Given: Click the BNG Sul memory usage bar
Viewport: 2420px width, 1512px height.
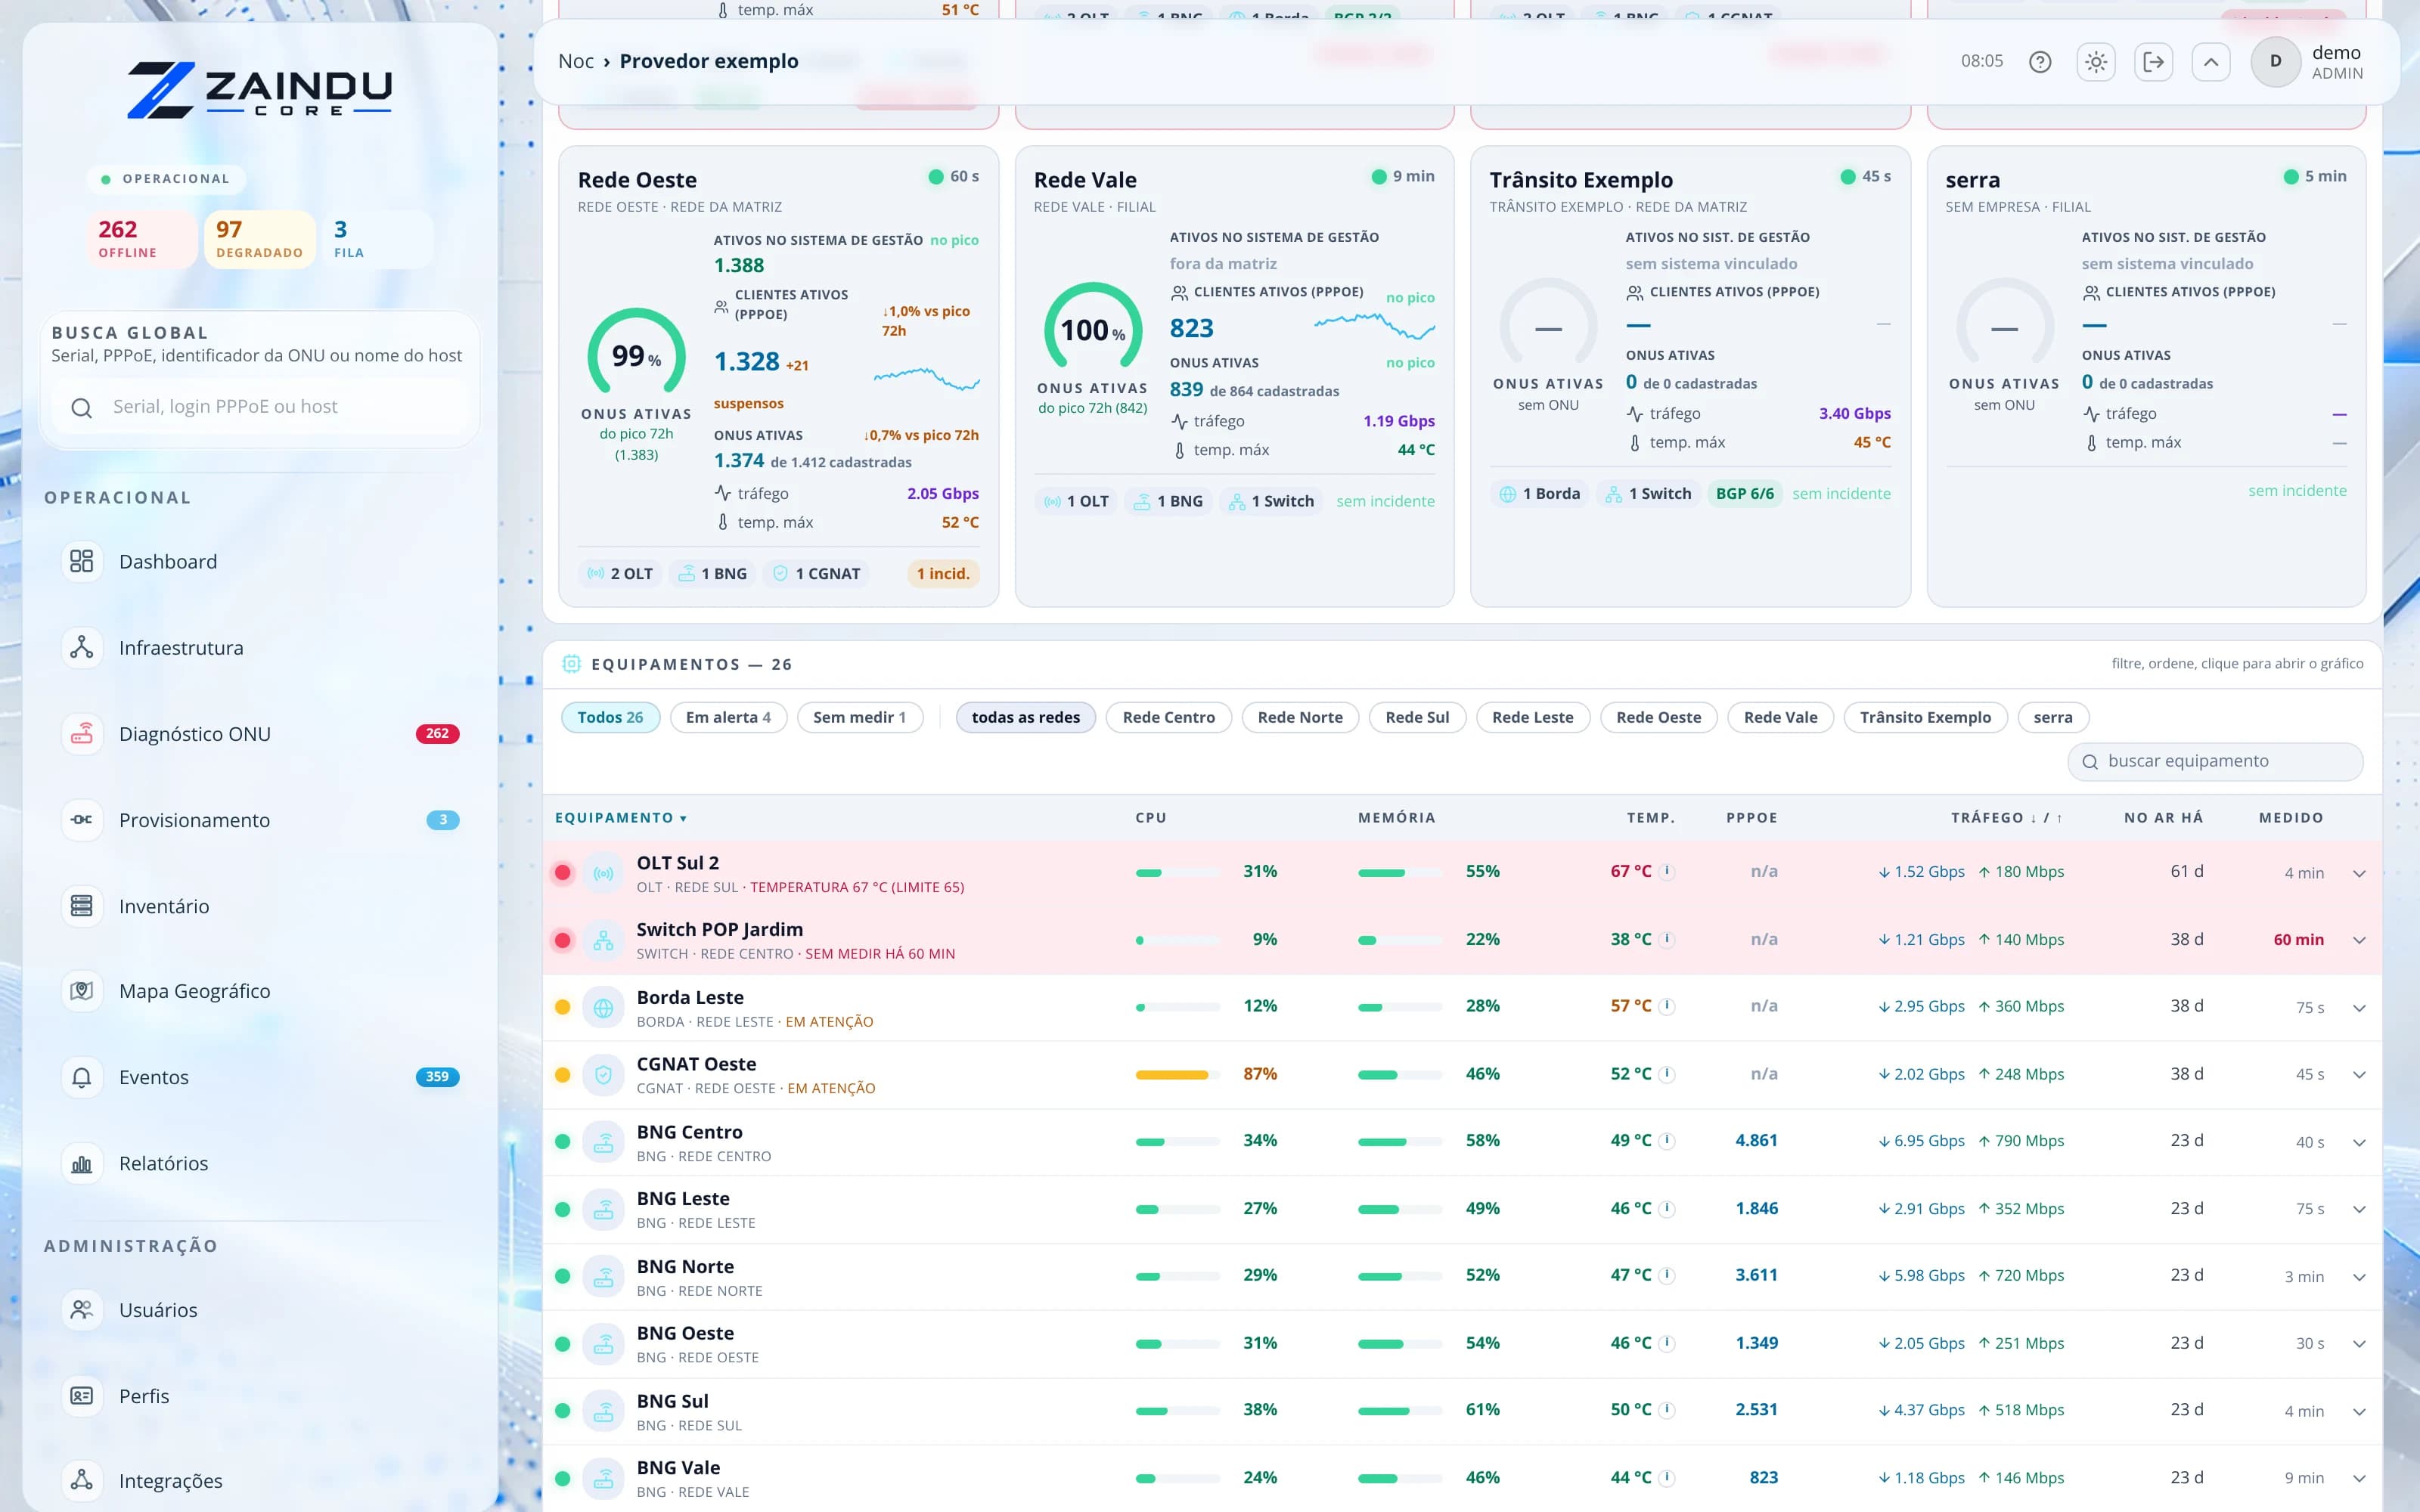Looking at the screenshot, I should (1400, 1411).
